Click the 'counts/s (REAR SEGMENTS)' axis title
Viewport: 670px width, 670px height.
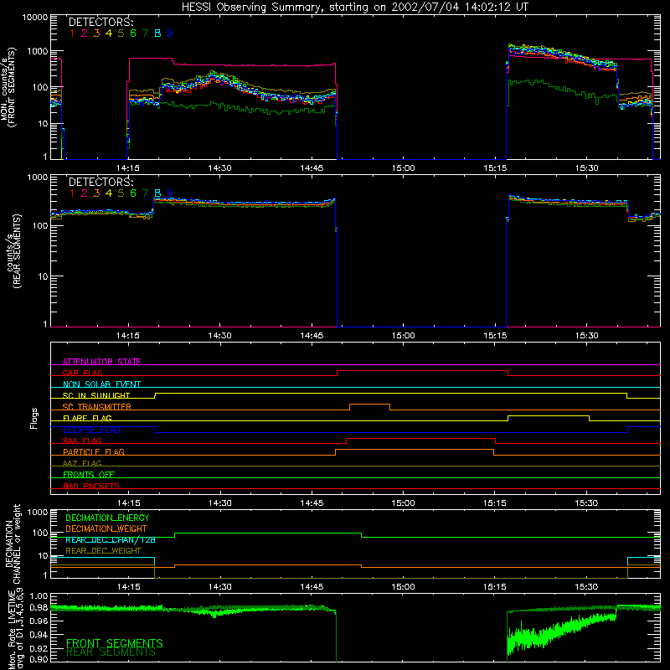[x=13, y=251]
